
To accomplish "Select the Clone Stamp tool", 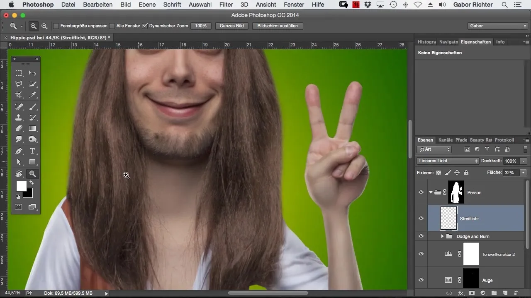I will point(19,118).
